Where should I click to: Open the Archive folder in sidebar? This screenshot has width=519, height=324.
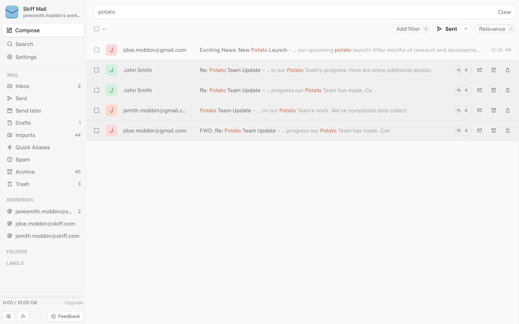point(25,172)
